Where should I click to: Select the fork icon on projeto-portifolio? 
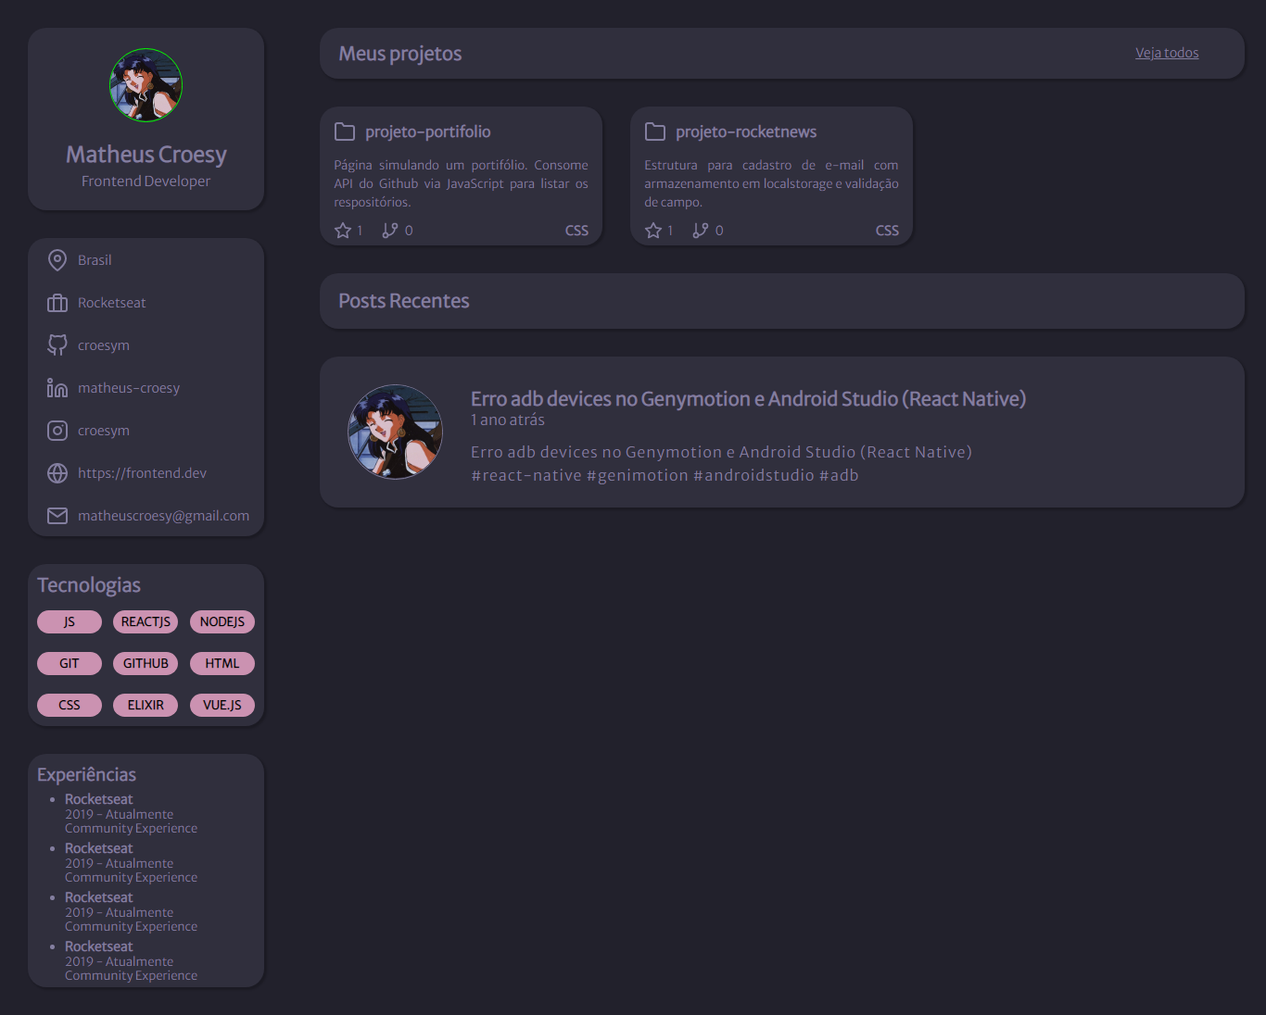(x=388, y=230)
